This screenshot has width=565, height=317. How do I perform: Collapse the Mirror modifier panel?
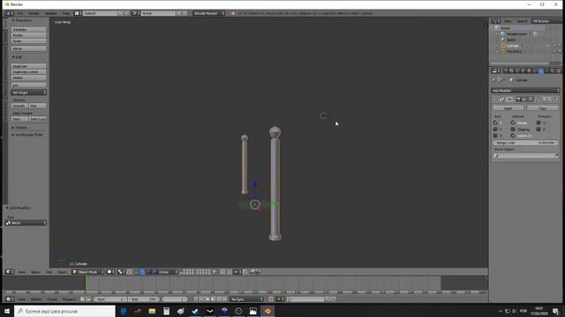coord(494,100)
